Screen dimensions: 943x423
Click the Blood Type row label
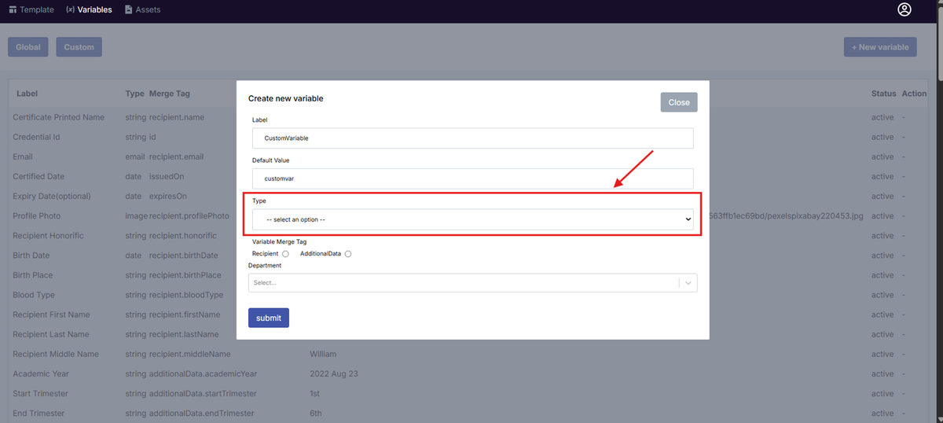[x=34, y=295]
